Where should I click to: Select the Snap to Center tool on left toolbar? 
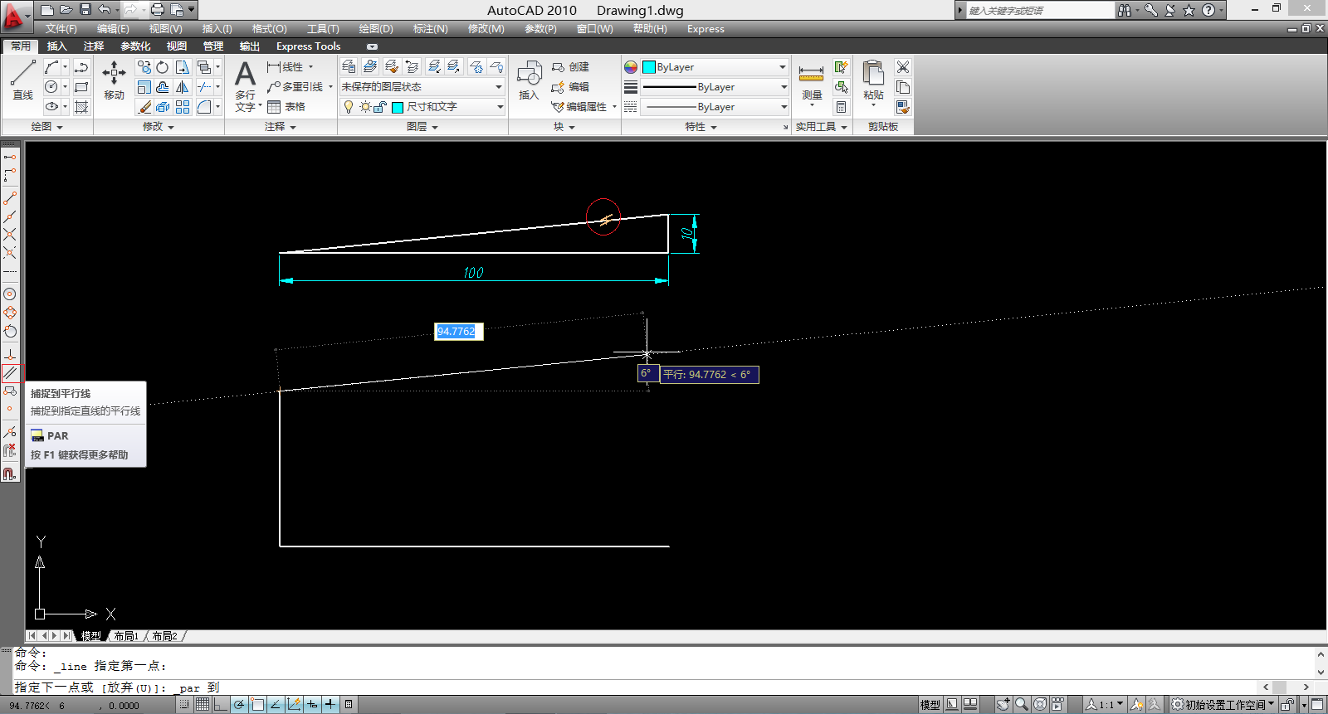click(x=10, y=294)
